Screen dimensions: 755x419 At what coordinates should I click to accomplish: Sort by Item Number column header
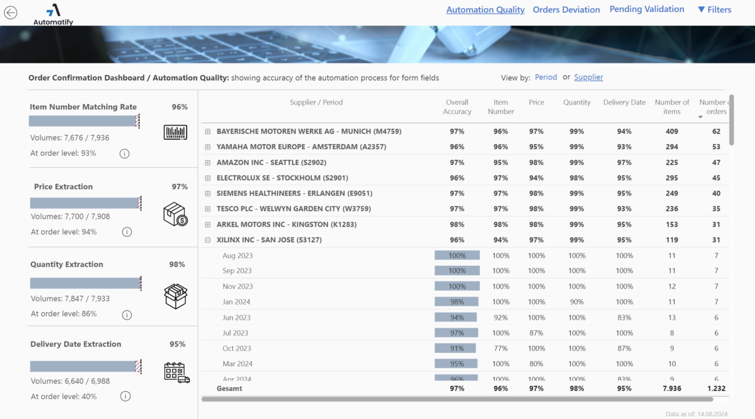click(x=501, y=107)
